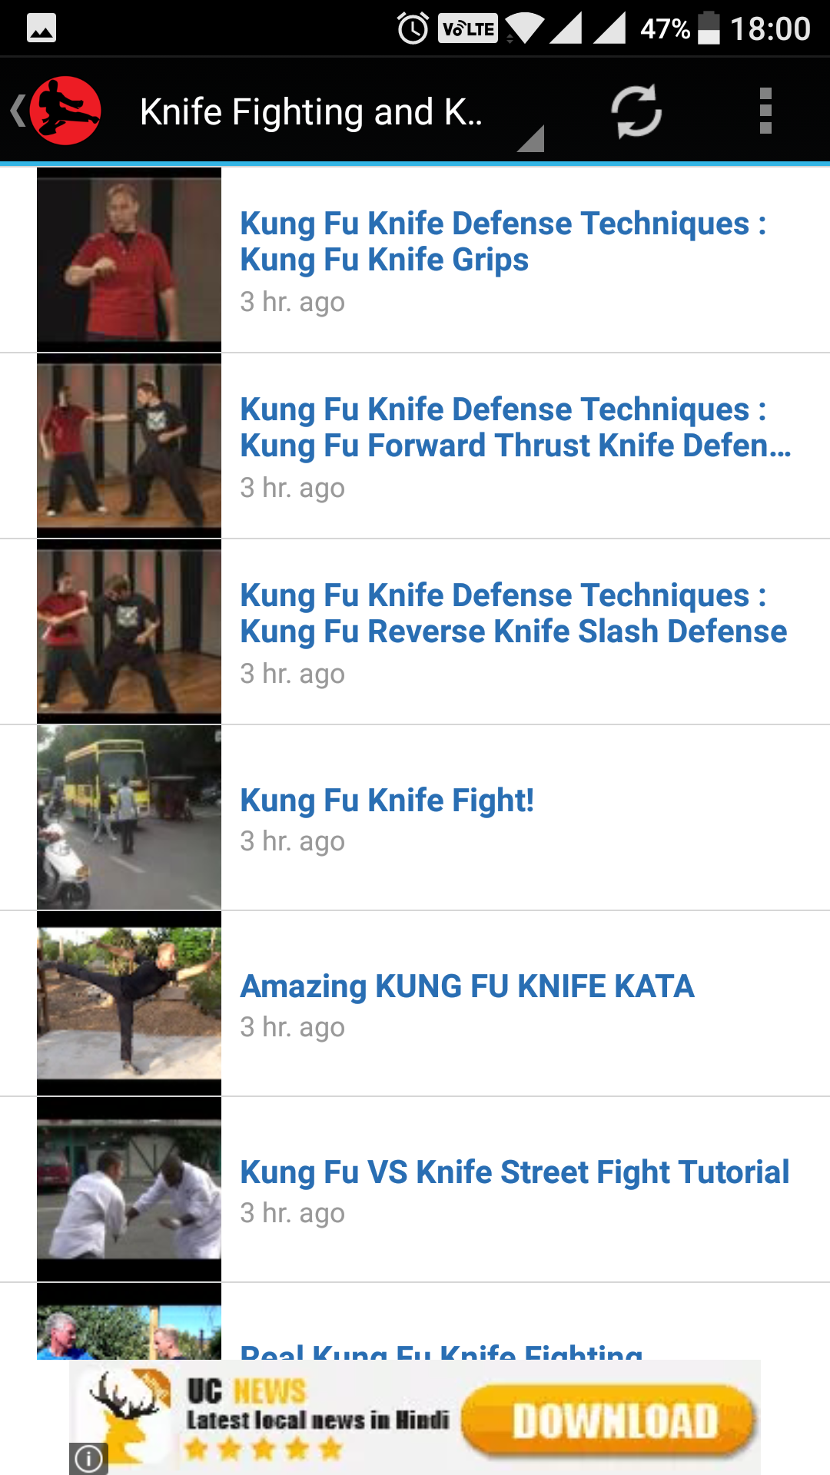Image resolution: width=830 pixels, height=1475 pixels.
Task: Tap the alarm clock status icon
Action: tap(413, 28)
